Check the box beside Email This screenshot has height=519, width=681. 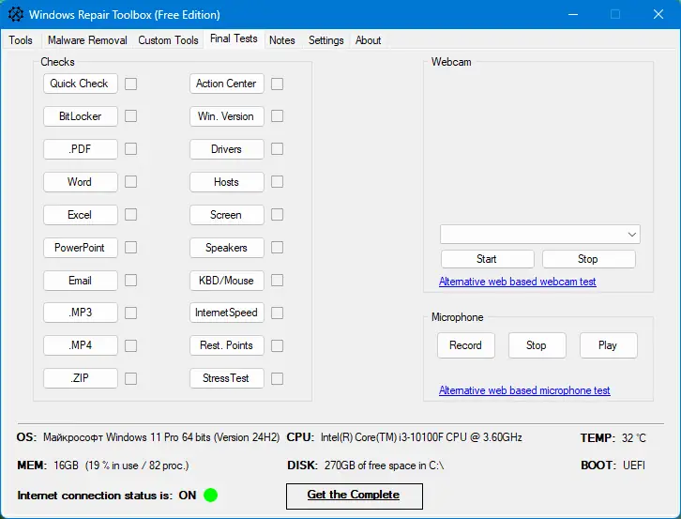[130, 281]
